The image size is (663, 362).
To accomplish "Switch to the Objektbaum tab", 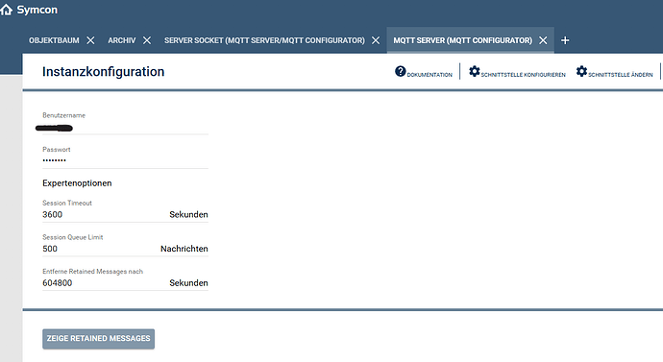I will (54, 40).
